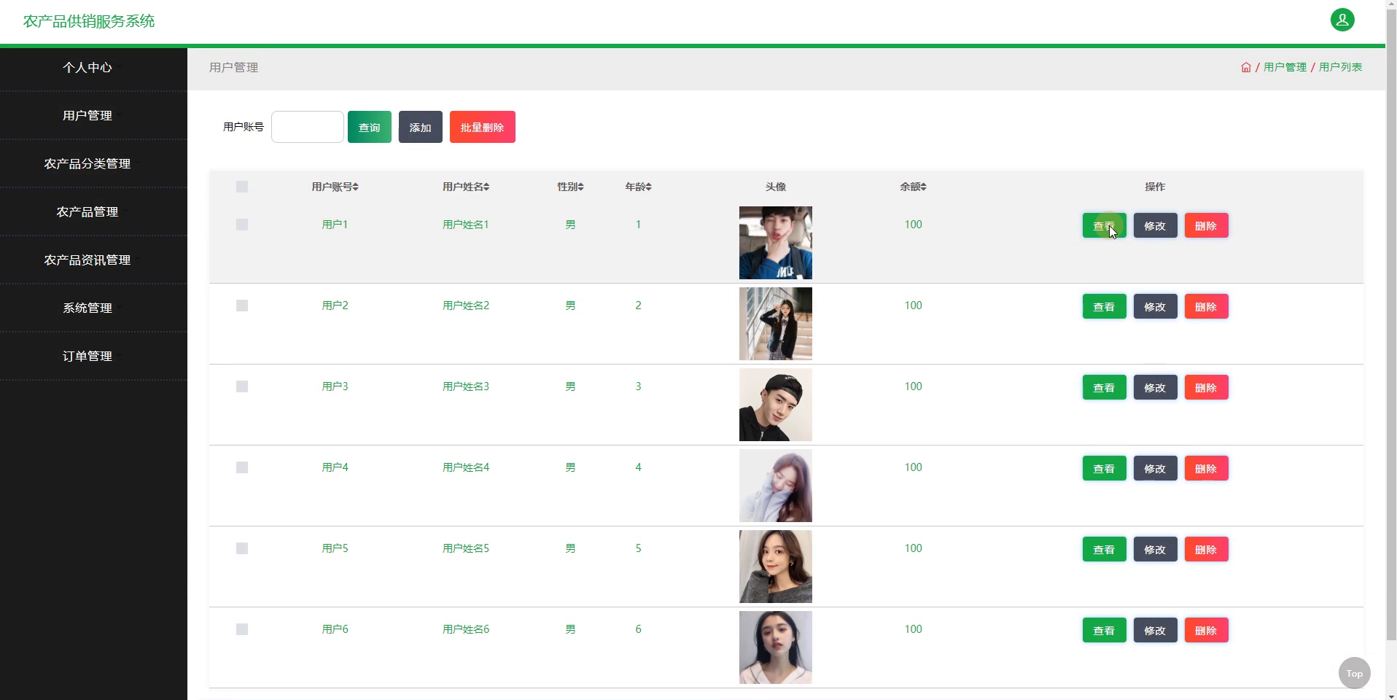Screen dimensions: 1397x700
Task: Edit 用户3 with 修改 button
Action: click(1155, 387)
